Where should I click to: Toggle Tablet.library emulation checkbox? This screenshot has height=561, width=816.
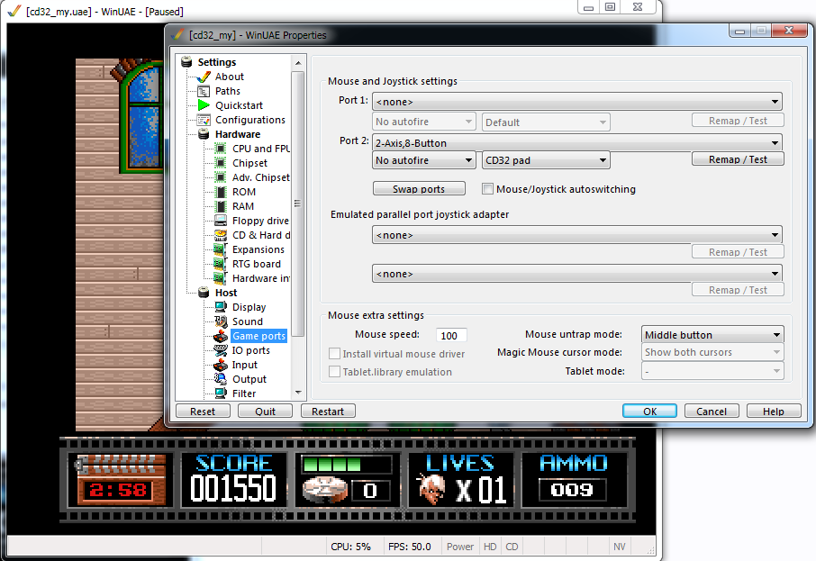click(x=335, y=372)
